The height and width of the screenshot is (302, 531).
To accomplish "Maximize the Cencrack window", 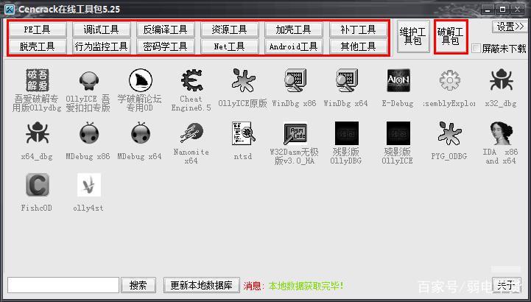I will pos(502,10).
